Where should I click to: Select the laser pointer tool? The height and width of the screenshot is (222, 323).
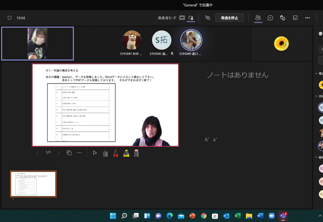[105, 153]
